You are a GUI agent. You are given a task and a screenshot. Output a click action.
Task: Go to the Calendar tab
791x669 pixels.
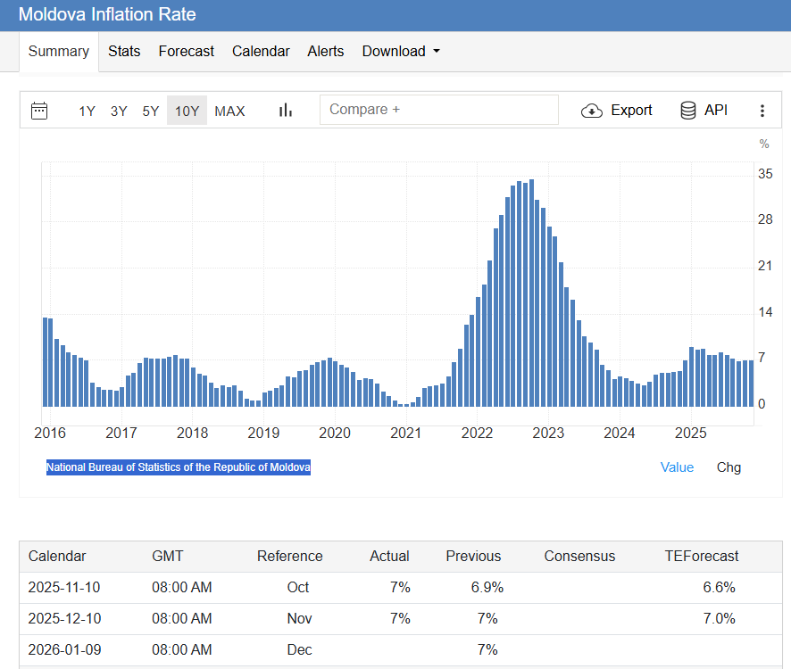[261, 51]
